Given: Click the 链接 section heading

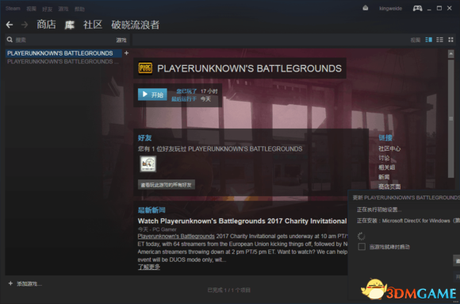Looking at the screenshot, I should tap(385, 138).
